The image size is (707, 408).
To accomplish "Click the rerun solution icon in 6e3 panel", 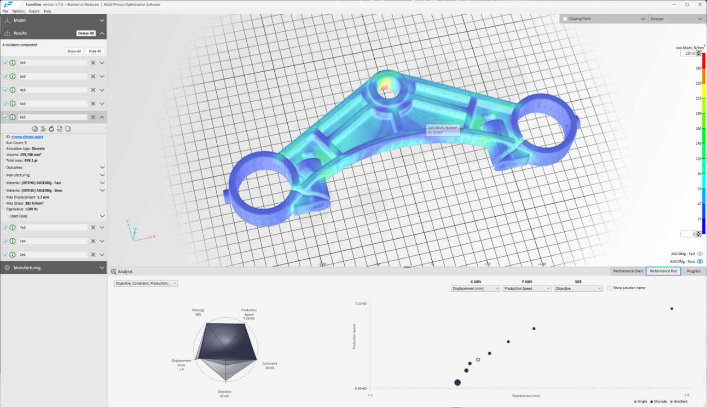I will [x=51, y=129].
